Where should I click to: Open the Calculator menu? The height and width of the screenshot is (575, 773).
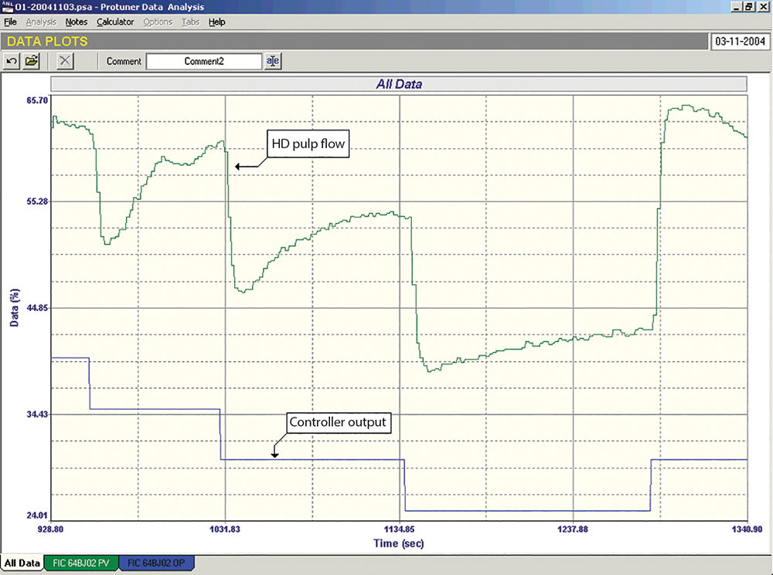tap(115, 22)
